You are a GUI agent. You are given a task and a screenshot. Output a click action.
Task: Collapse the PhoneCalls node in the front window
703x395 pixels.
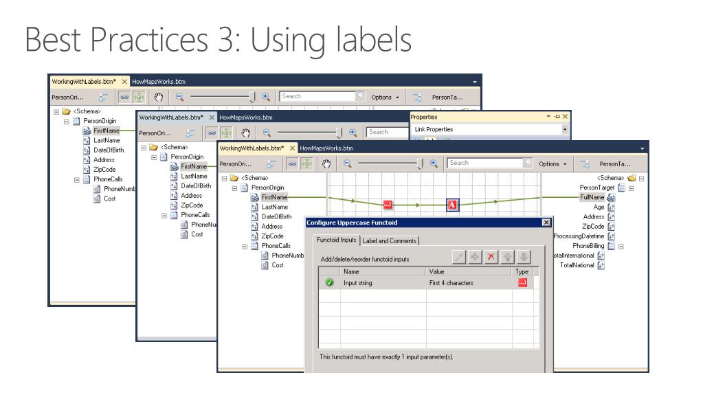245,246
